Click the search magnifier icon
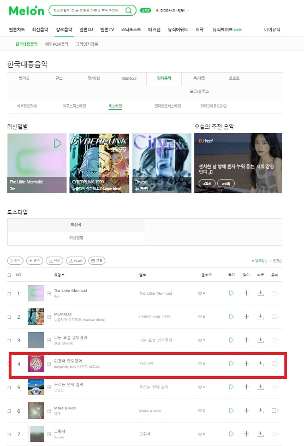 pos(129,10)
